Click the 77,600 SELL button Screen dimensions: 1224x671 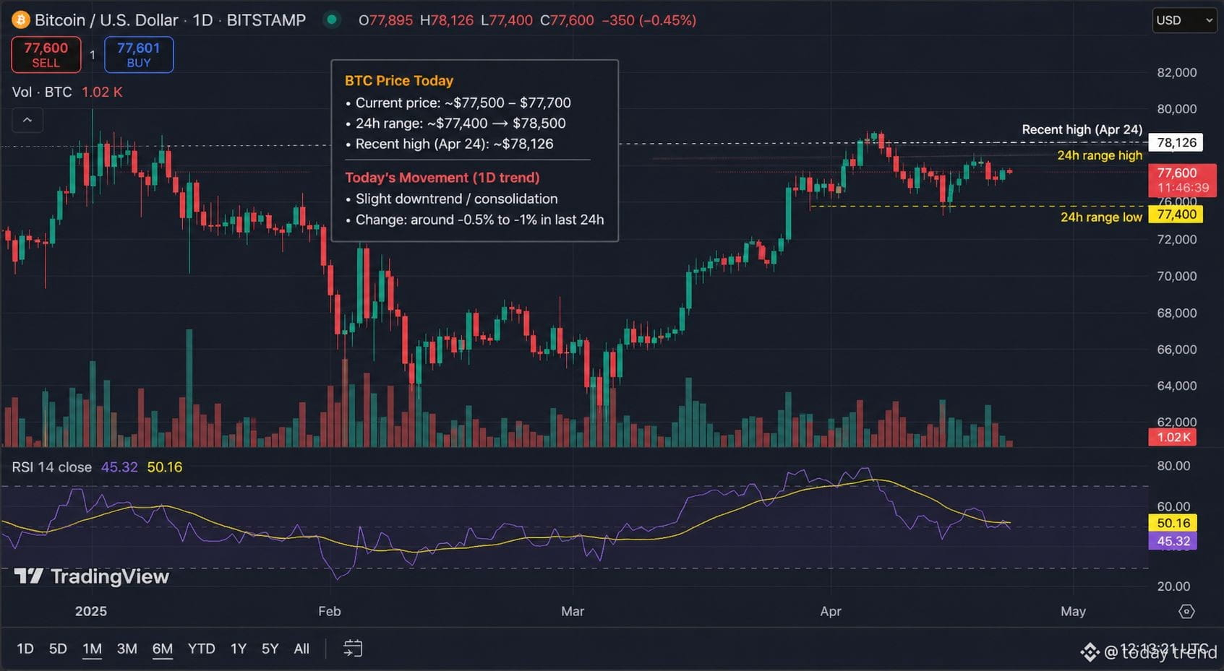pyautogui.click(x=46, y=55)
